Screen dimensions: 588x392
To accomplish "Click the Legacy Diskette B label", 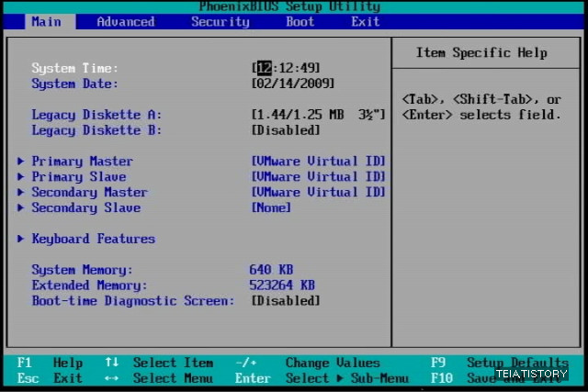I will click(x=96, y=130).
